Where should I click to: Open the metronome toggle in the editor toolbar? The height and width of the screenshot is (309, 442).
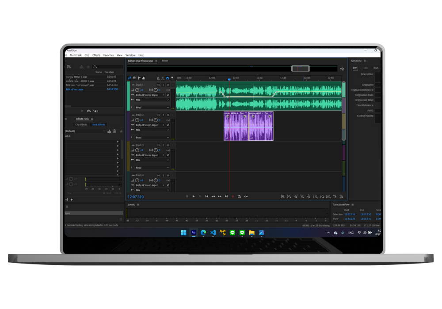(x=158, y=78)
